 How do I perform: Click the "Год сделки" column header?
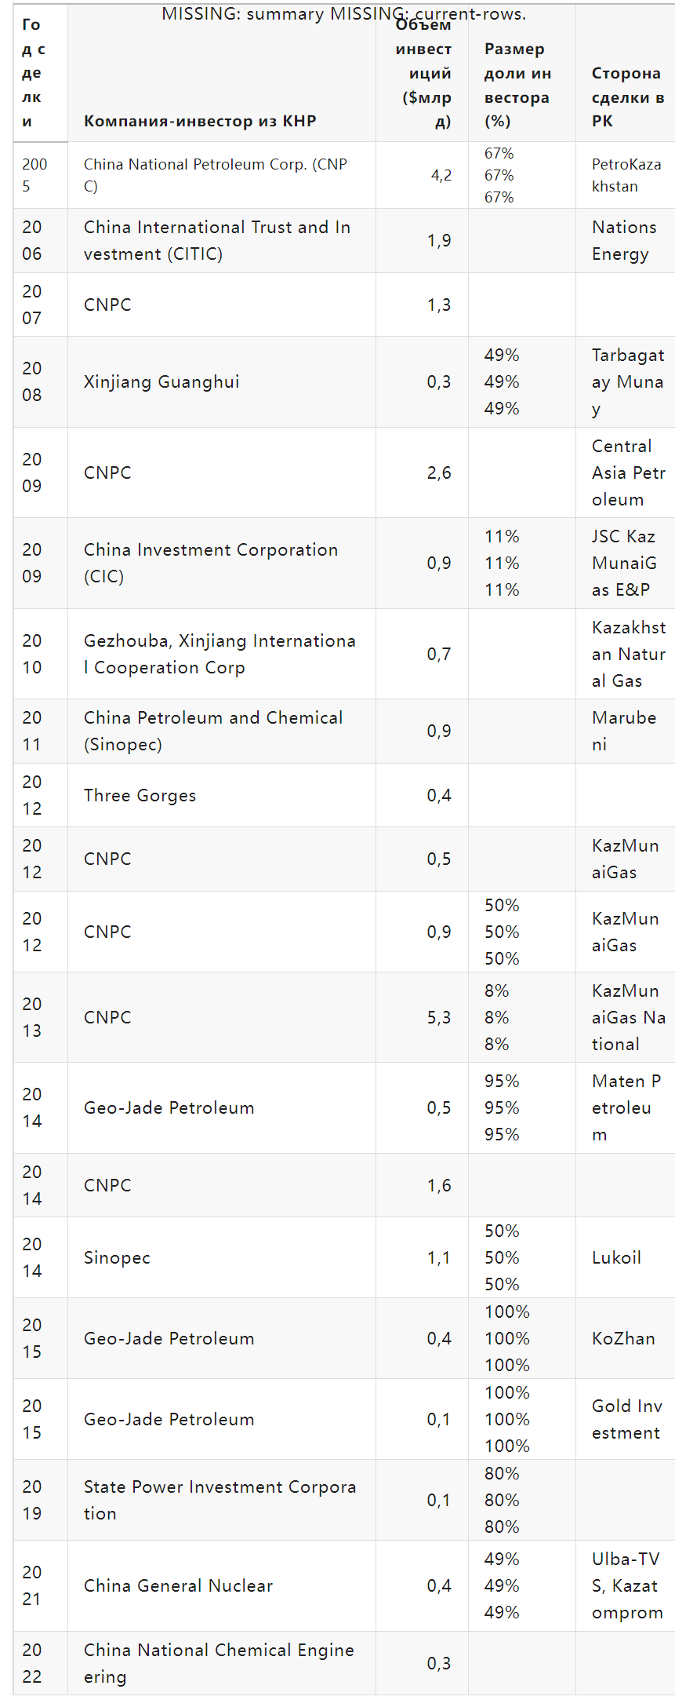[x=33, y=73]
